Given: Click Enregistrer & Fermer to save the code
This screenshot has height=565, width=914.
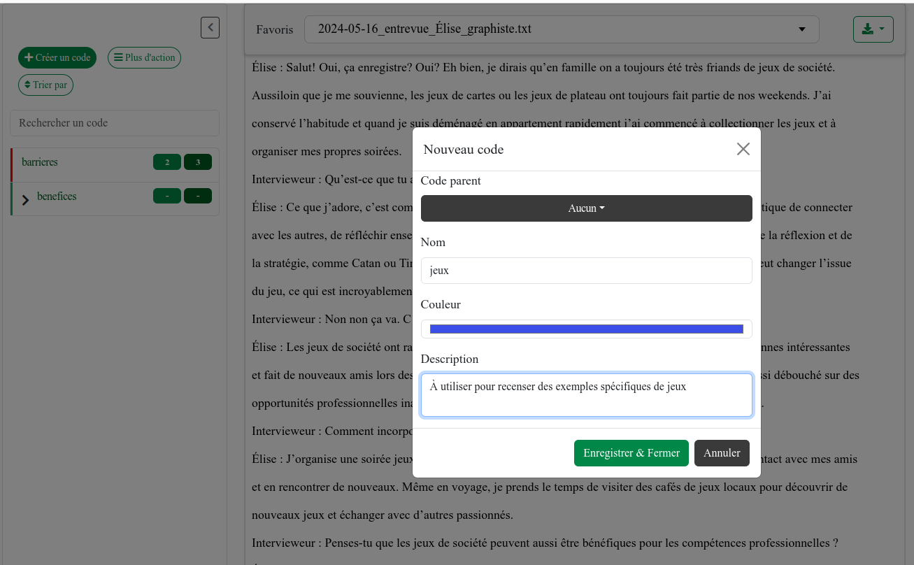Looking at the screenshot, I should (x=631, y=453).
